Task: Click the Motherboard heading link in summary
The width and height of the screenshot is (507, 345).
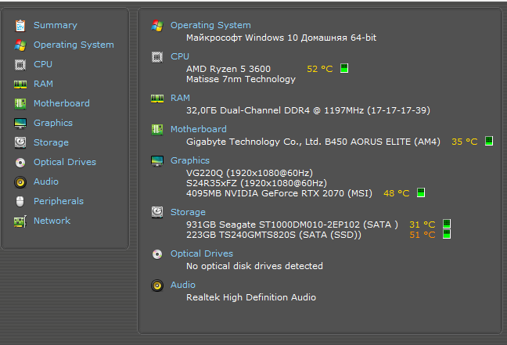Action: pos(199,129)
